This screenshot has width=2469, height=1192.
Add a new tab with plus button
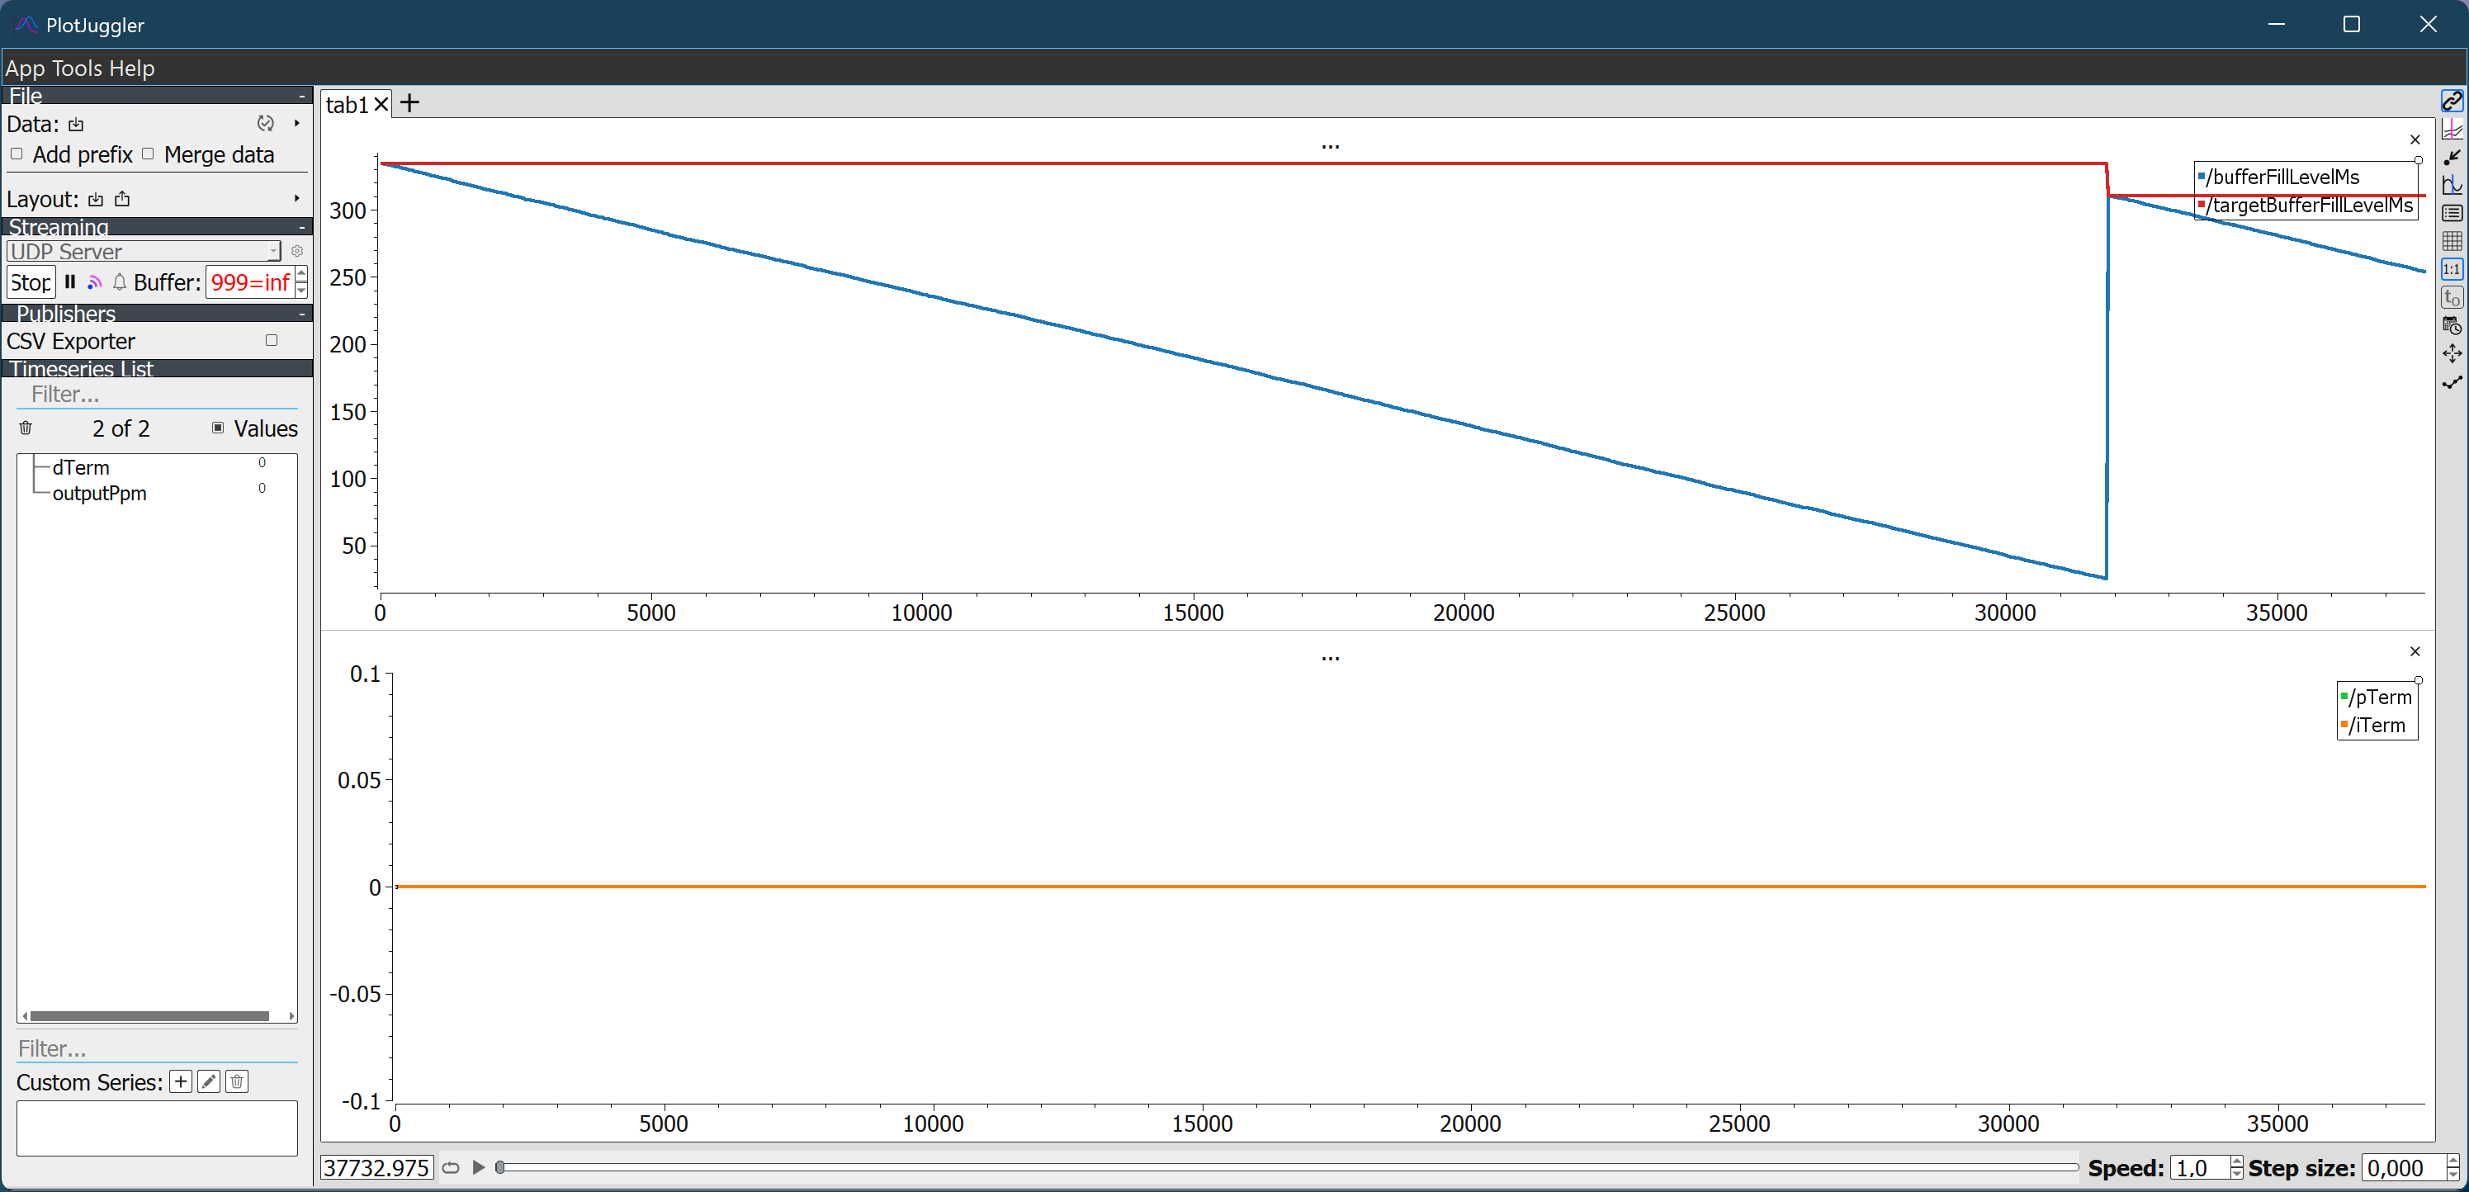[409, 103]
